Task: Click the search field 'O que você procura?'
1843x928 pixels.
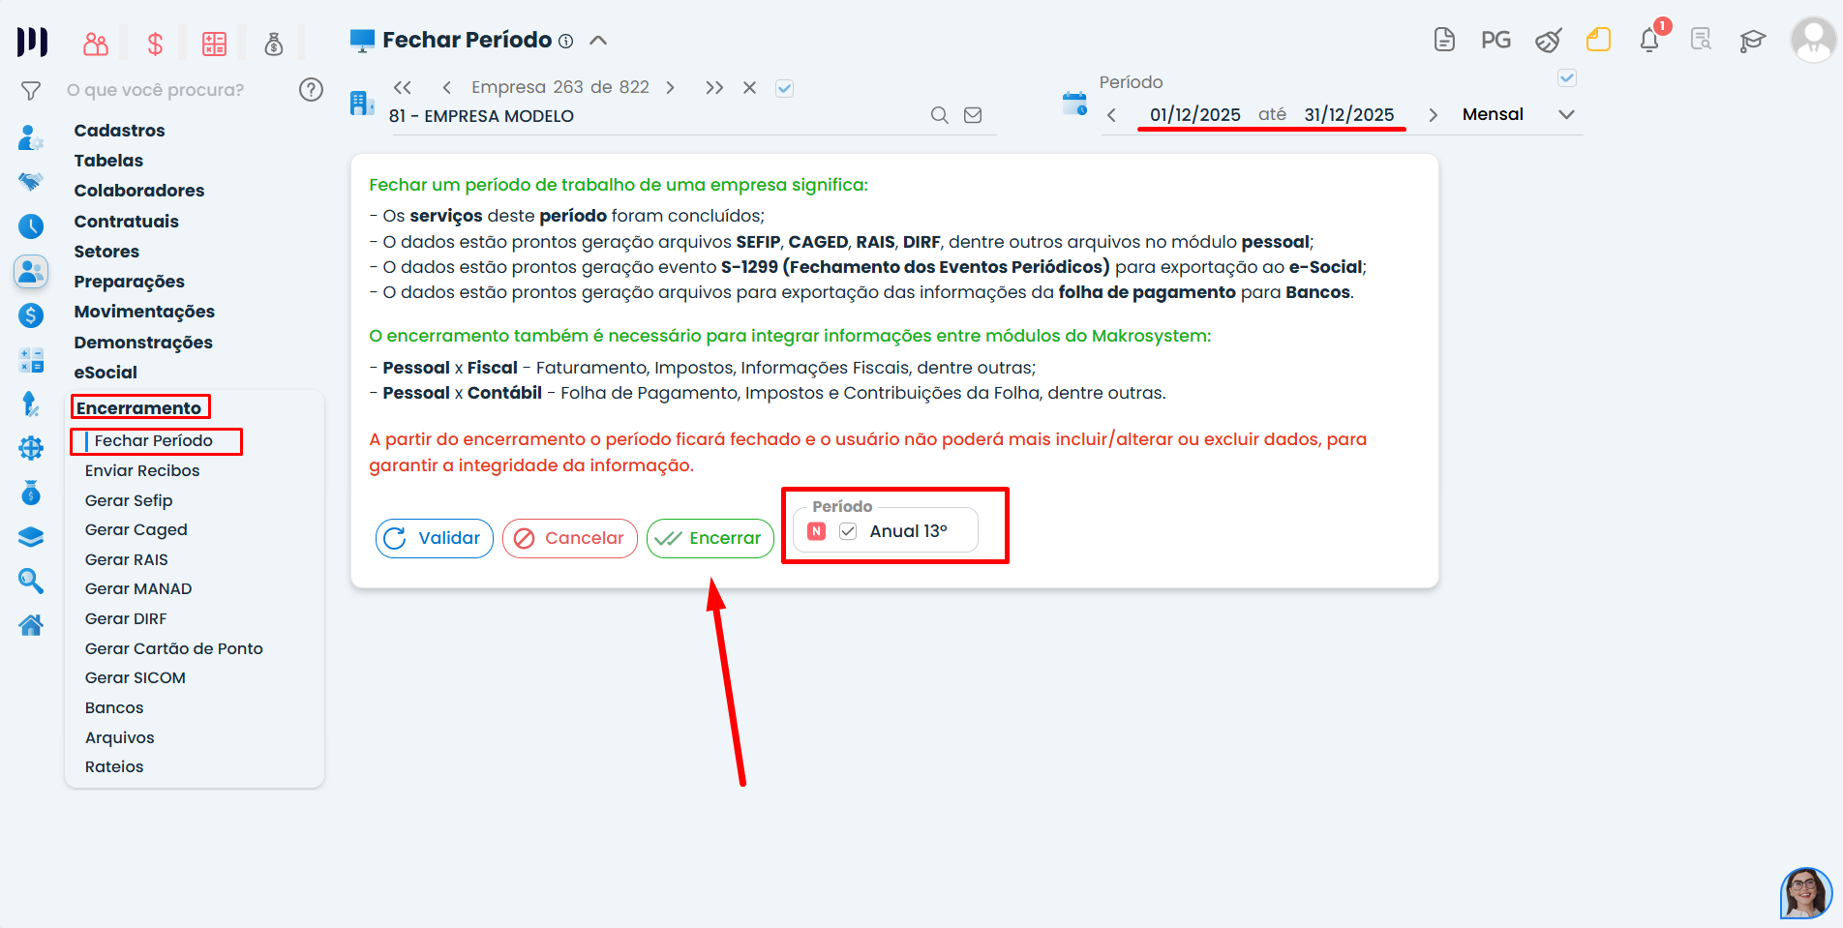Action: click(155, 90)
